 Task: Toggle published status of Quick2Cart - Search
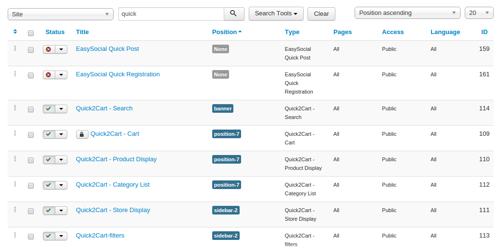point(49,109)
